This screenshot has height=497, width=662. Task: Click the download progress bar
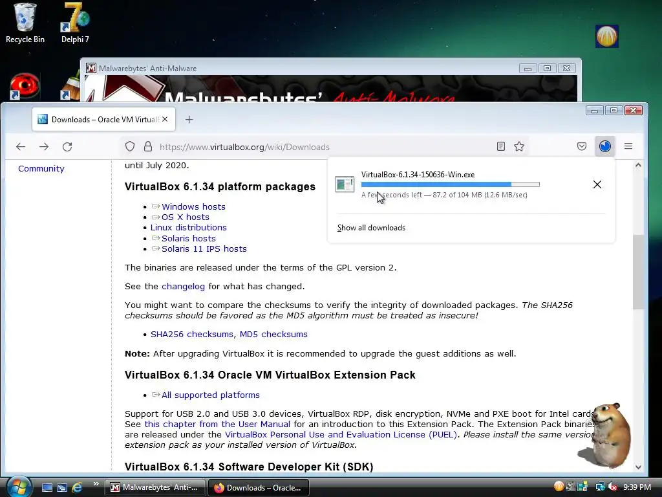coord(450,184)
